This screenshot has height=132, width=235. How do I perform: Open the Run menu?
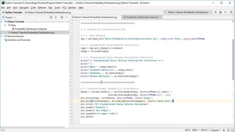[51, 8]
